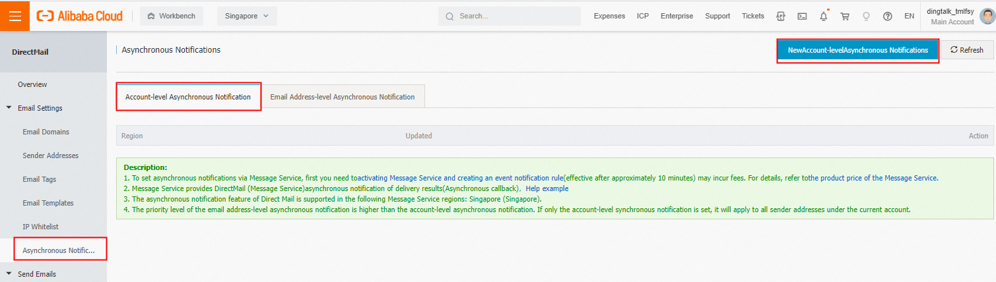
Task: Select Asynchronous Notifications sidebar item
Action: pyautogui.click(x=58, y=250)
